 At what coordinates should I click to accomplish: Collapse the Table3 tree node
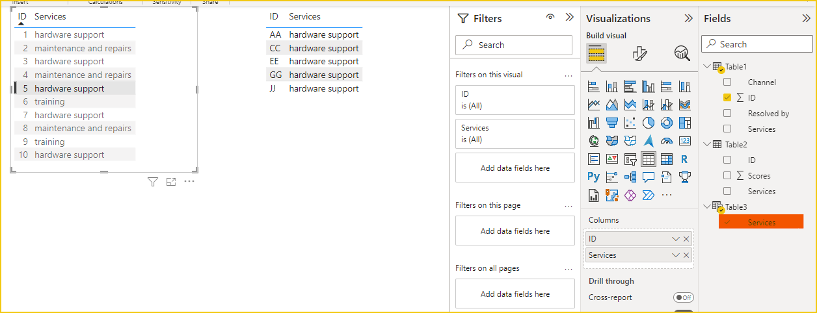tap(708, 207)
